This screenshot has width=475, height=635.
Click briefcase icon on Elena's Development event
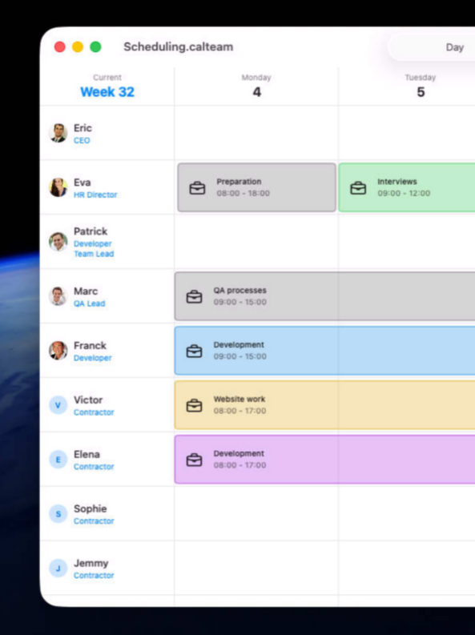(x=194, y=460)
